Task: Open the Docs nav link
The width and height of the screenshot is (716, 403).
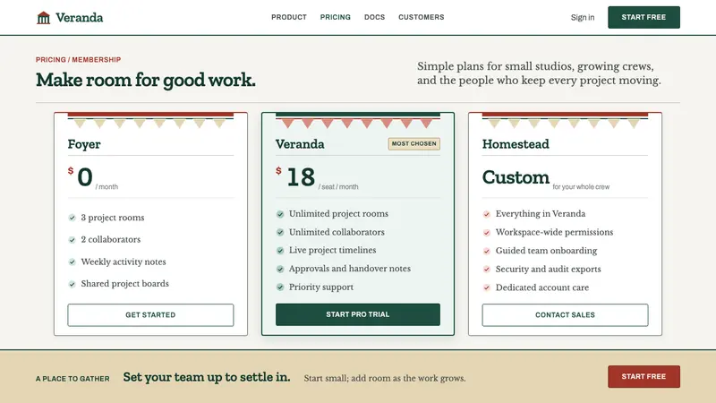Action: pyautogui.click(x=374, y=17)
